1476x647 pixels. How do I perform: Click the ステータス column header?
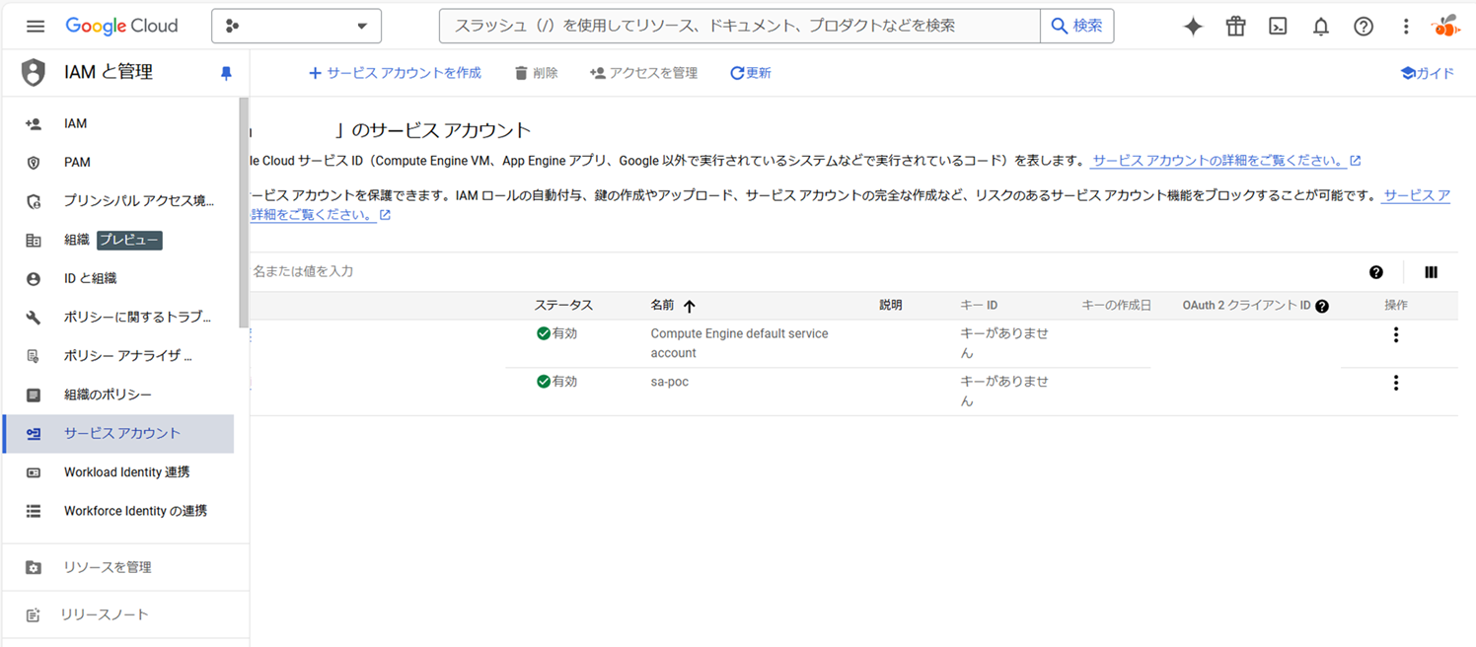563,306
